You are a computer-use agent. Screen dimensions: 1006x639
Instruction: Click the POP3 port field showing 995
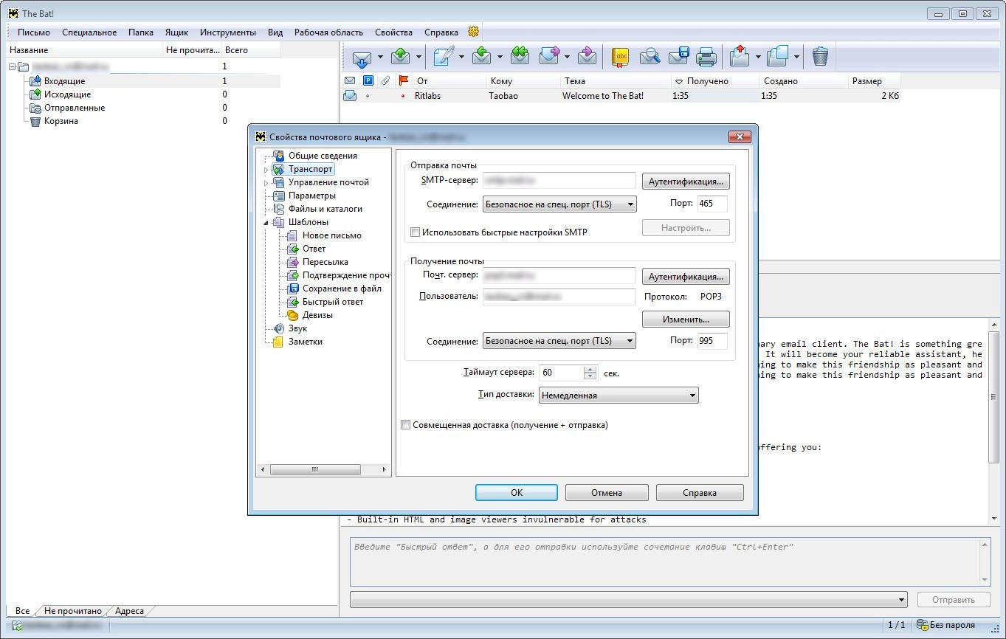click(712, 341)
